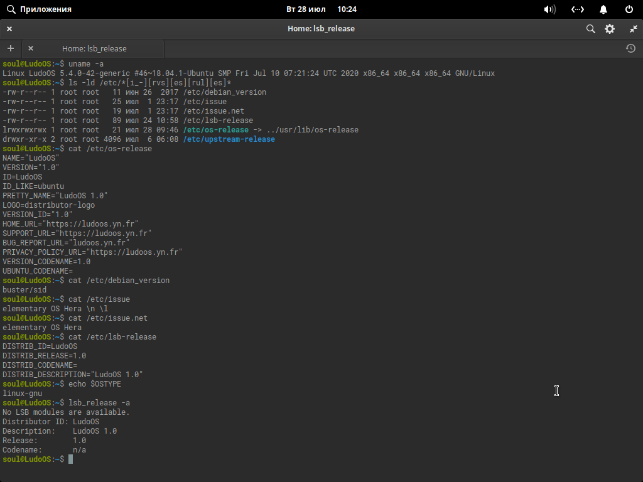Focus the empty command prompt at bottom

point(70,460)
